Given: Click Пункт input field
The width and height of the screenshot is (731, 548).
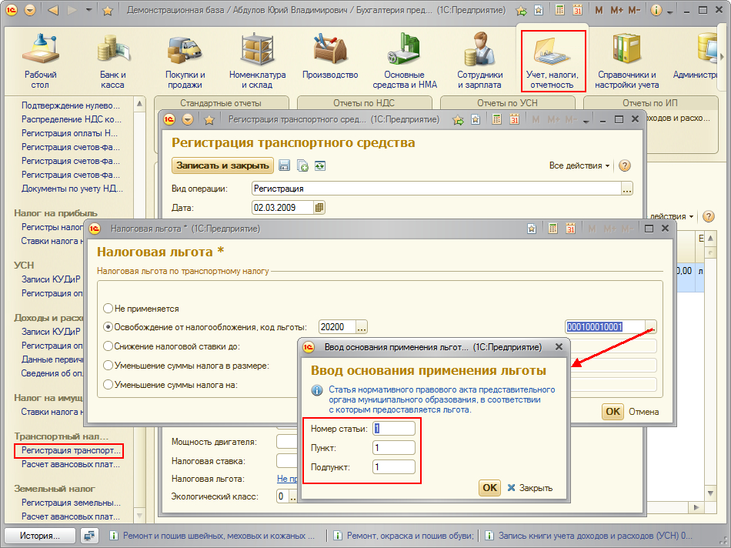Looking at the screenshot, I should 394,448.
